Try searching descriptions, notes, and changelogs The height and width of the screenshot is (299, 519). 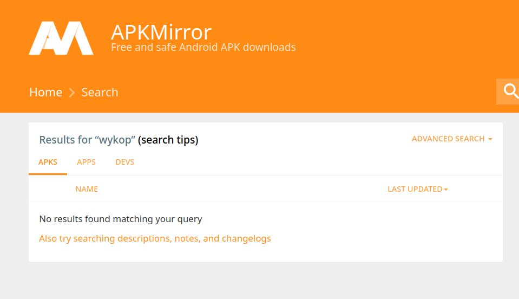pos(155,238)
